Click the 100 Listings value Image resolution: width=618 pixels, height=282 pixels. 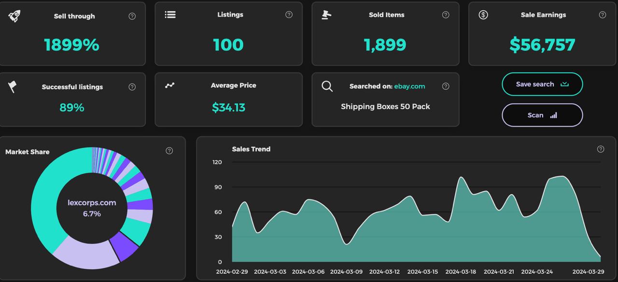coord(228,45)
